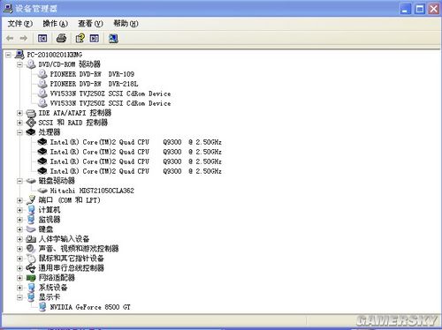
Task: Open the 文件(F) menu
Action: tap(19, 24)
